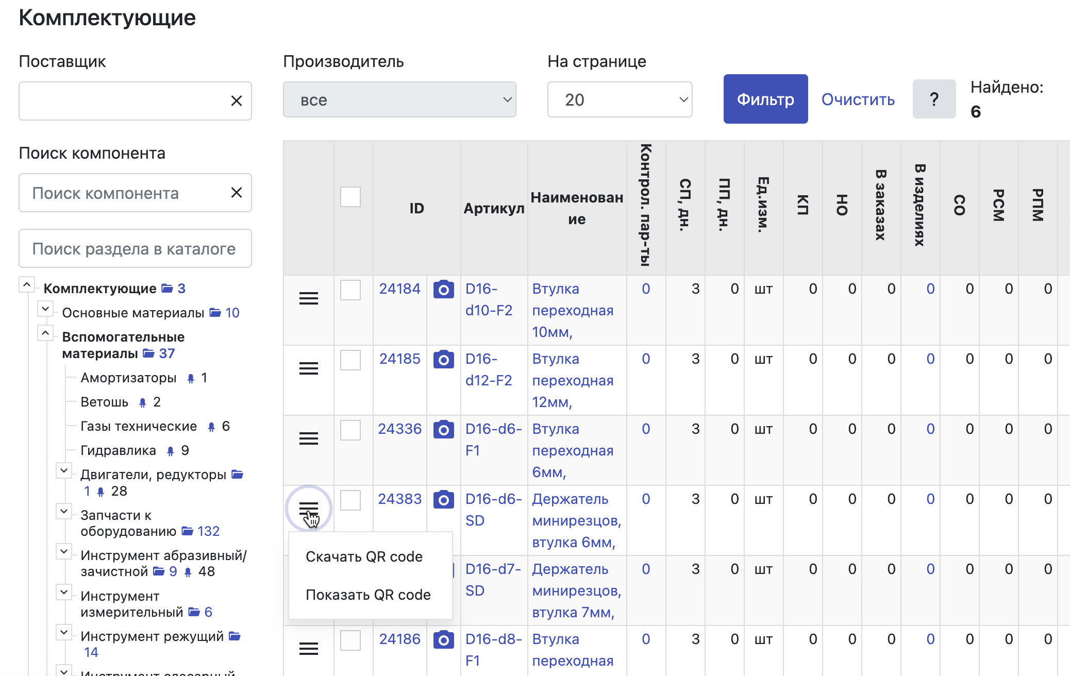1070x676 pixels.
Task: Open На странице count dropdown
Action: (x=620, y=100)
